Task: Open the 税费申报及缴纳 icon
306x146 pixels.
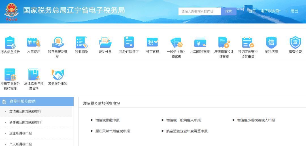Action: tap(58, 43)
